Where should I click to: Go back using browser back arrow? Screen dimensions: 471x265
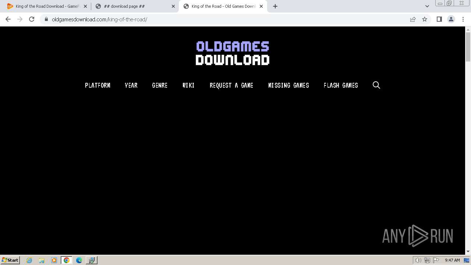(8, 19)
